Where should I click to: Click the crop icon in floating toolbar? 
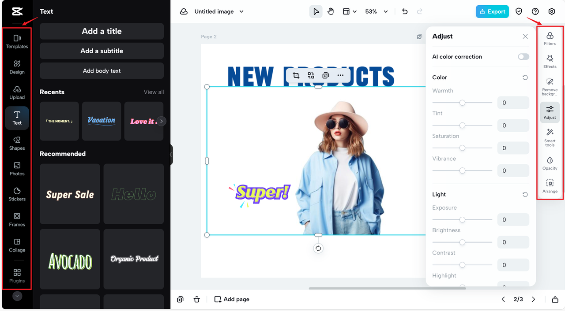click(296, 75)
